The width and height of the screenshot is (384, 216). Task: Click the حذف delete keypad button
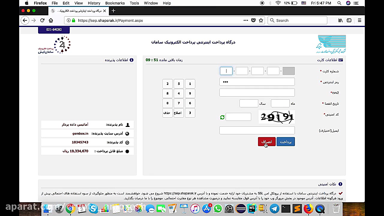coord(167,113)
